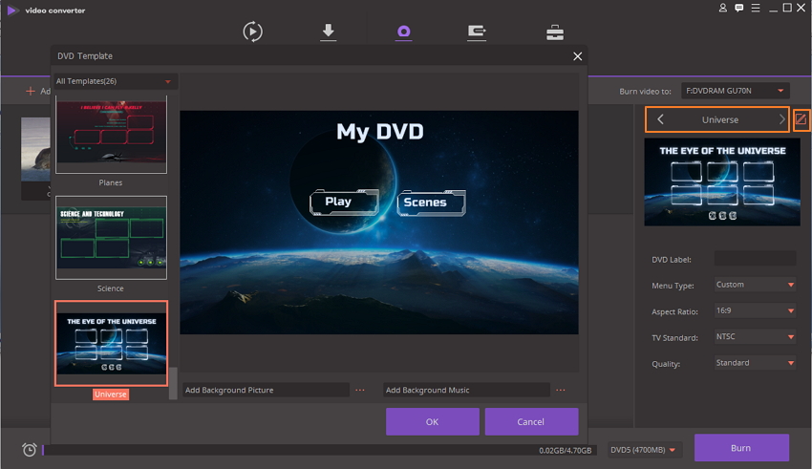The image size is (812, 469).
Task: Open the Download tab icon
Action: pyautogui.click(x=328, y=32)
